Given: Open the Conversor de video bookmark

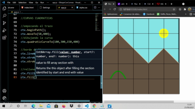Looking at the screenshot, I should (130, 14).
